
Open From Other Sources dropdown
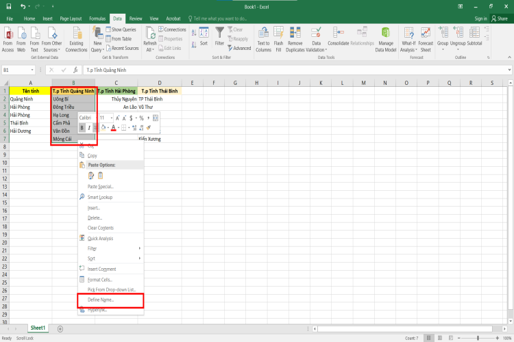[x=52, y=39]
